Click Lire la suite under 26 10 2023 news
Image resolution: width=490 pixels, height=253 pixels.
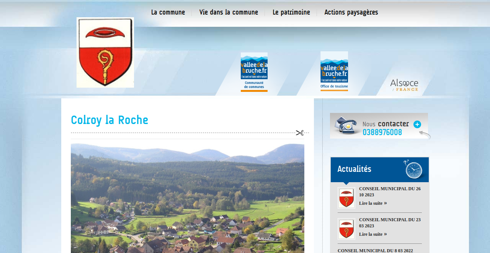(x=373, y=203)
